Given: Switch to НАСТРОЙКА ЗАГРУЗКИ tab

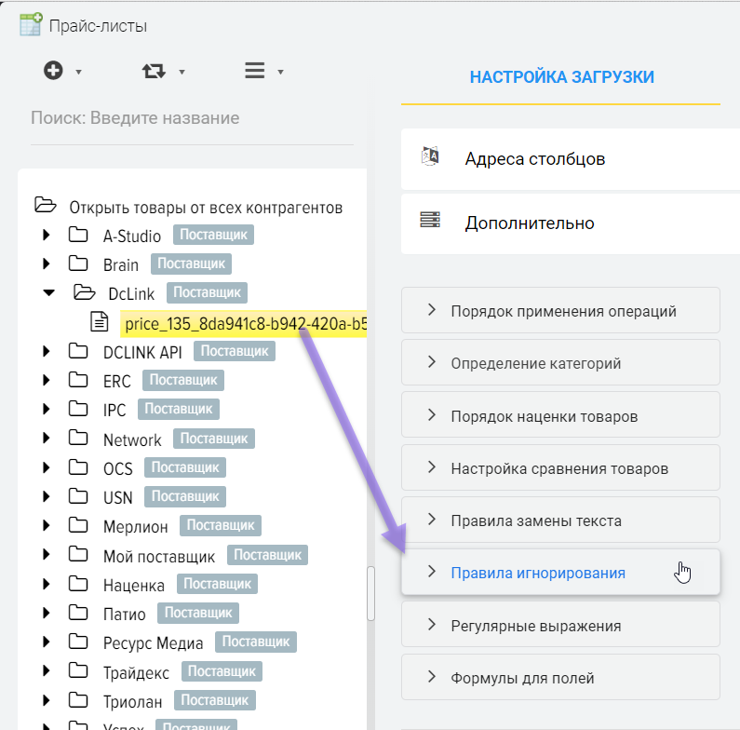Looking at the screenshot, I should (561, 77).
